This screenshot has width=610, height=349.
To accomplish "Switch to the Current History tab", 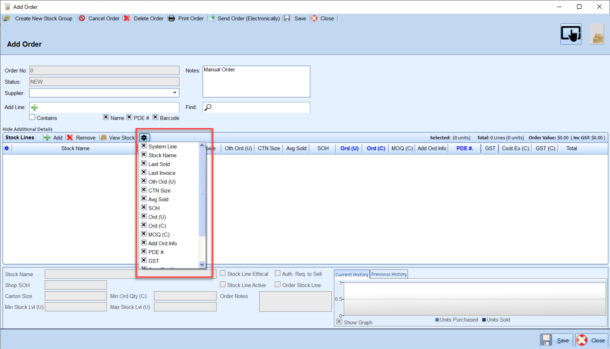I will click(x=352, y=274).
